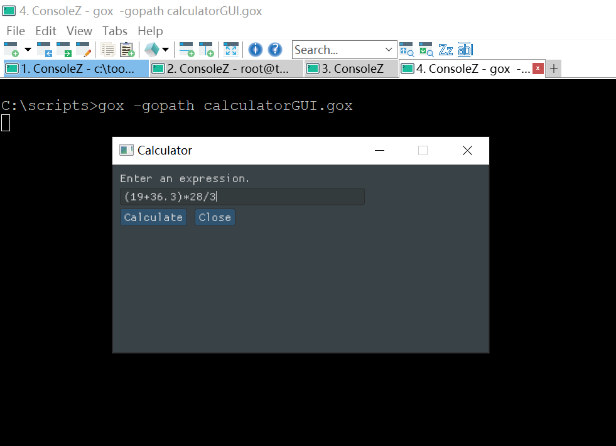Click the split horizontally toolbar icon
Screen dimensions: 616x446
[x=186, y=50]
